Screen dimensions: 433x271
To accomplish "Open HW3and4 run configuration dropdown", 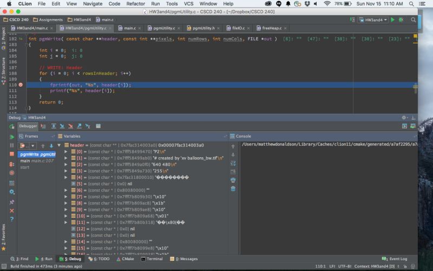I will point(373,20).
